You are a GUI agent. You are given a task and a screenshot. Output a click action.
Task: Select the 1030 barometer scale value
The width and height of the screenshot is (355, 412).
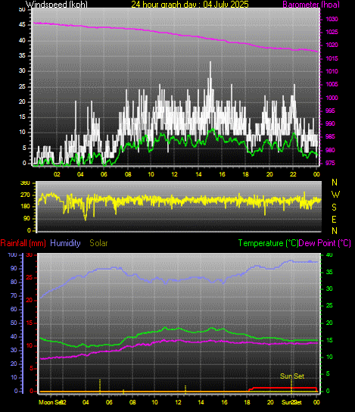click(332, 19)
